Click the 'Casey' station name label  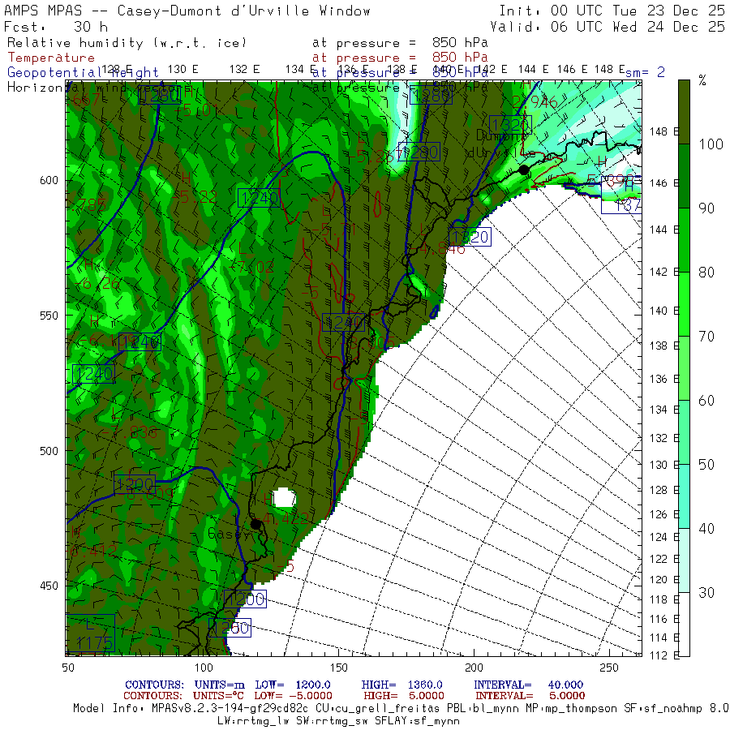228,534
